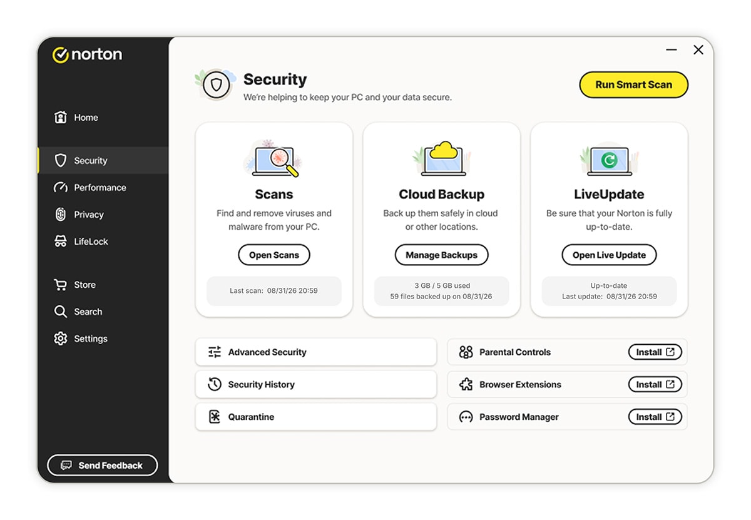Click external link icon beside Password Manager Install
The height and width of the screenshot is (520, 751).
670,417
